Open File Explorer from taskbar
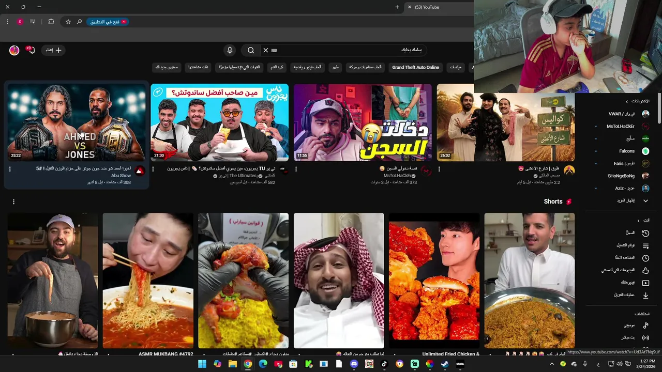 point(233,364)
